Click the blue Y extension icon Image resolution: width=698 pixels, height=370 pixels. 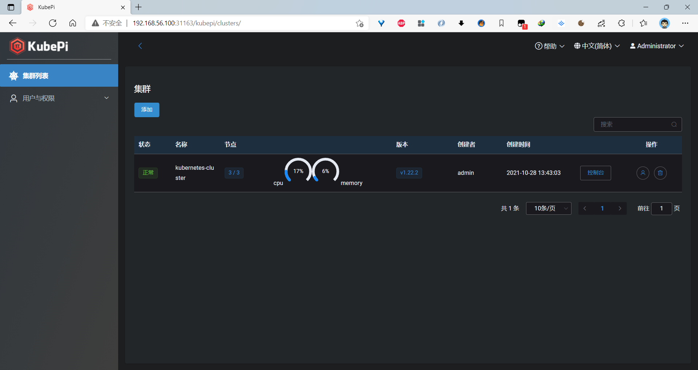pos(381,23)
